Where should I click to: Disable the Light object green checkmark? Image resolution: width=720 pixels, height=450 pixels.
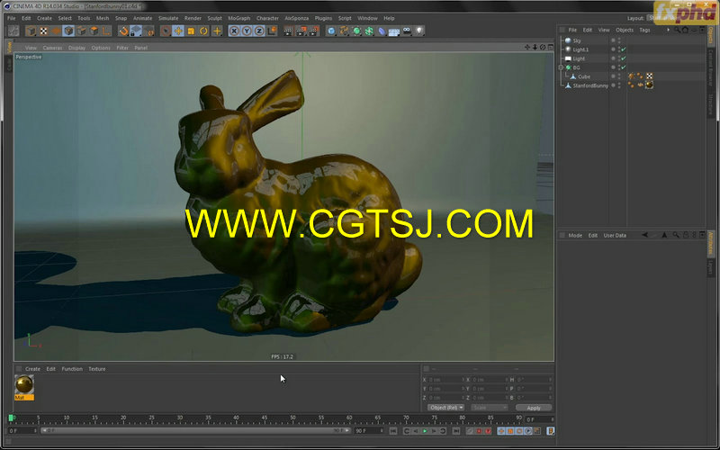624,58
